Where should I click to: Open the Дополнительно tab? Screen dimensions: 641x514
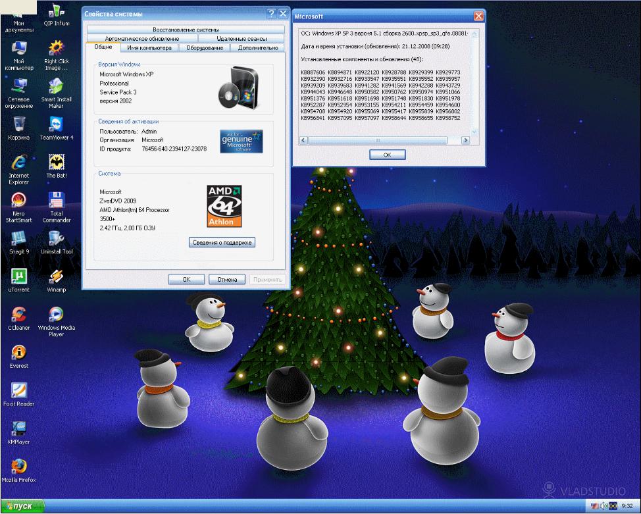click(x=258, y=48)
